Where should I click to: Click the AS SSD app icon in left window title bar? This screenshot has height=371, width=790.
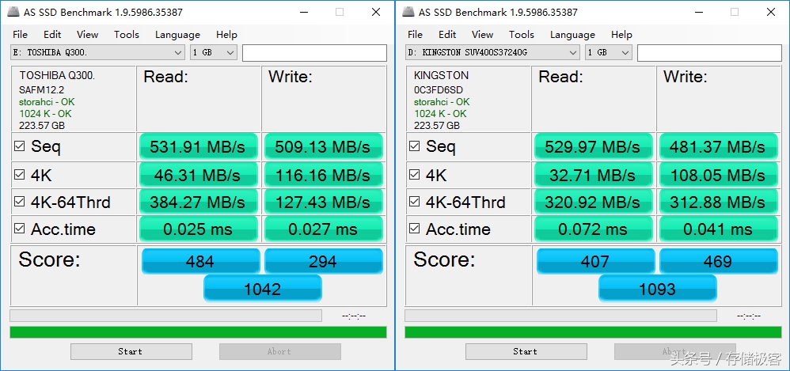[x=13, y=12]
